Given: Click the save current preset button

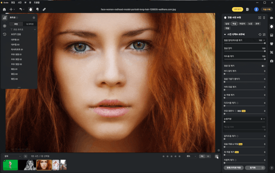Looking at the screenshot, I should [x=234, y=168].
